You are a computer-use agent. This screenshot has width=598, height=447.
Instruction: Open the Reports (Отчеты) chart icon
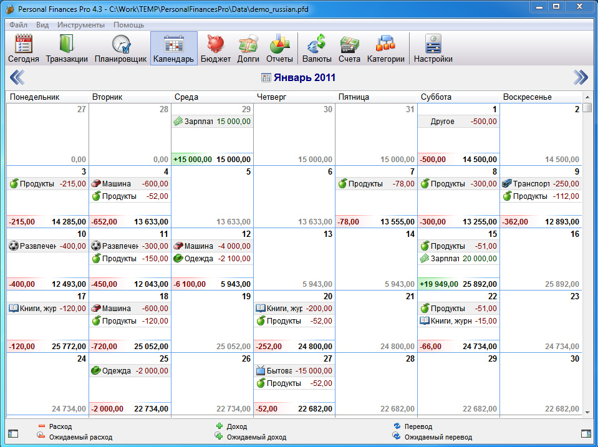pos(279,49)
